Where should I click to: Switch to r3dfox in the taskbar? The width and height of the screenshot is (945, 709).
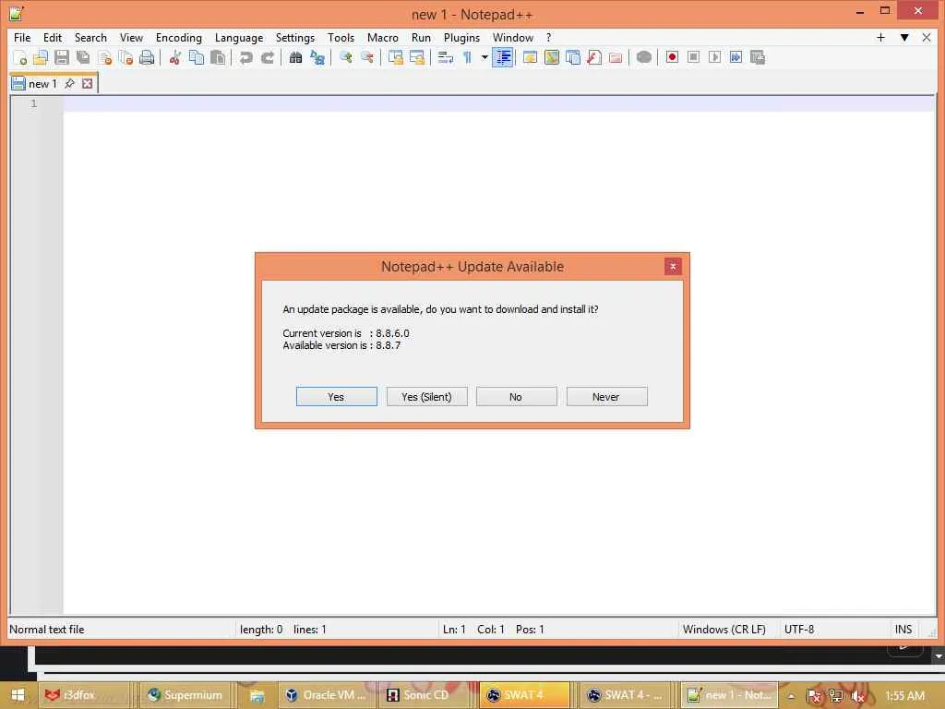click(84, 695)
